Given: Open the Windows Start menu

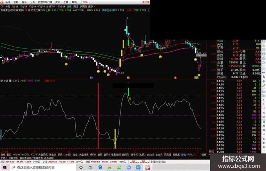Looking at the screenshot, I should pyautogui.click(x=5, y=167).
